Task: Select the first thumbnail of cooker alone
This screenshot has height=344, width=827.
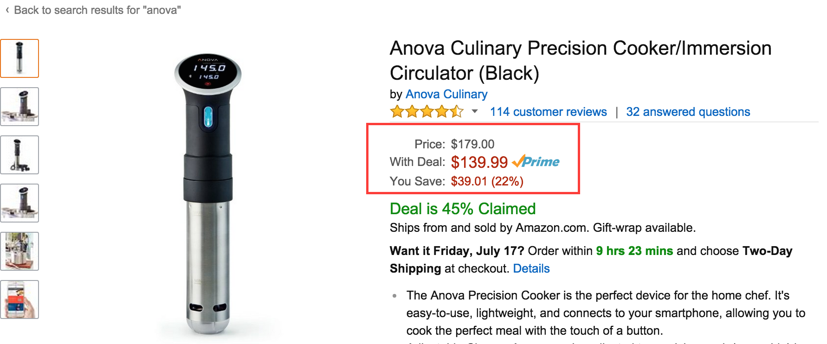Action: [x=19, y=58]
